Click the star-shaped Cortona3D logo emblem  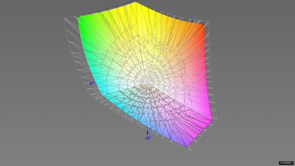pos(281,162)
